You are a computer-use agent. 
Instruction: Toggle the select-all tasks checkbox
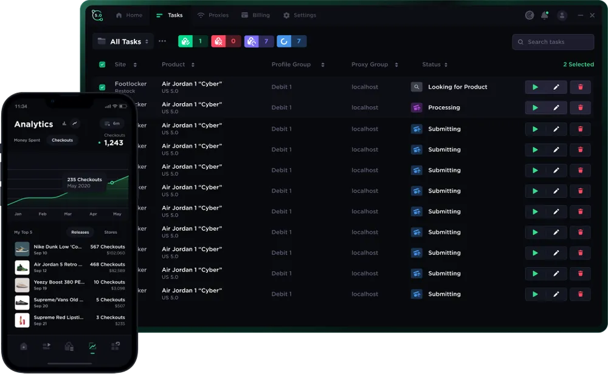click(x=102, y=64)
